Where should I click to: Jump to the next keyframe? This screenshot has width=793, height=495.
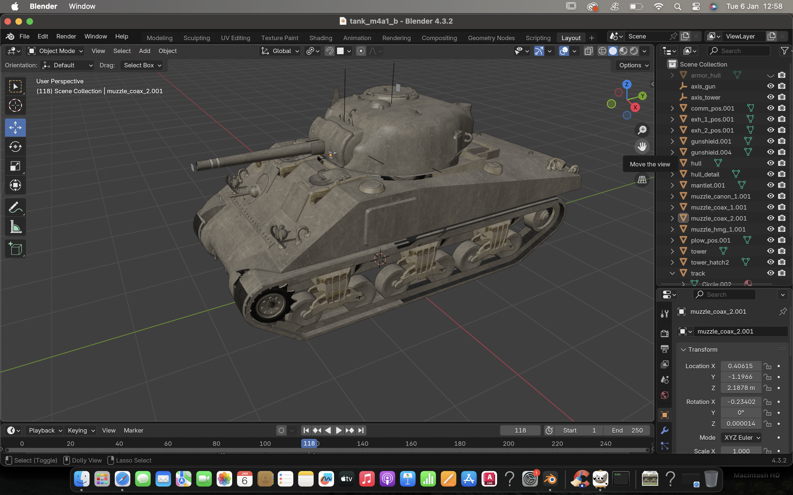pos(350,430)
